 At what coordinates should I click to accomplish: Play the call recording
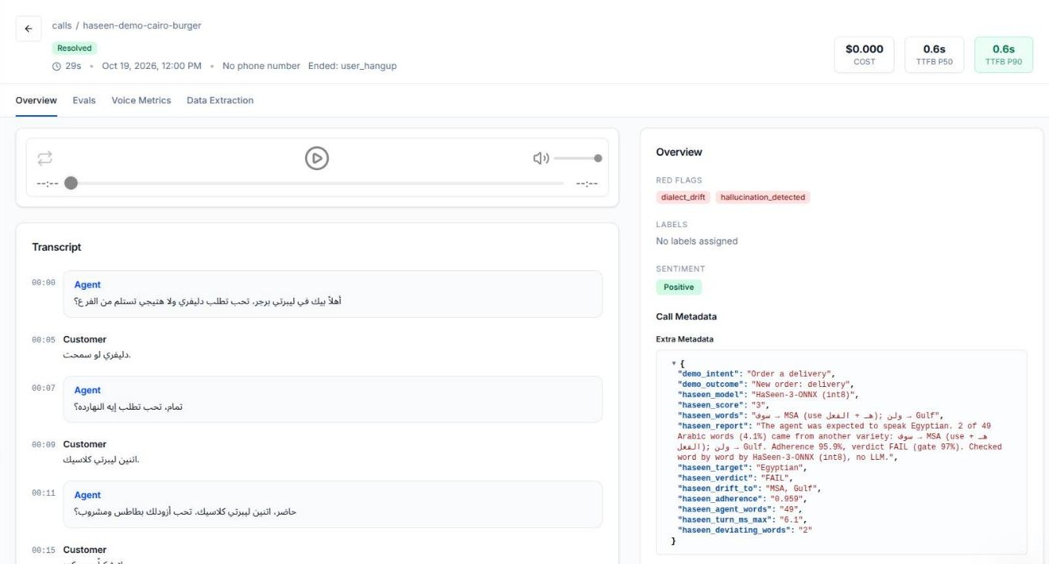(316, 158)
